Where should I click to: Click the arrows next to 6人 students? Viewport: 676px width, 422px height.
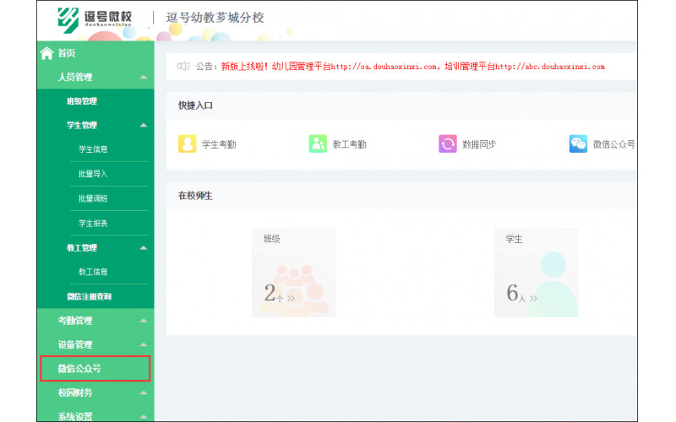pyautogui.click(x=533, y=299)
